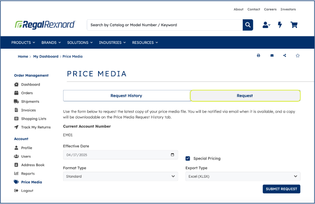Expand the Resources menu
Viewport: 315px width, 204px height.
pos(145,43)
